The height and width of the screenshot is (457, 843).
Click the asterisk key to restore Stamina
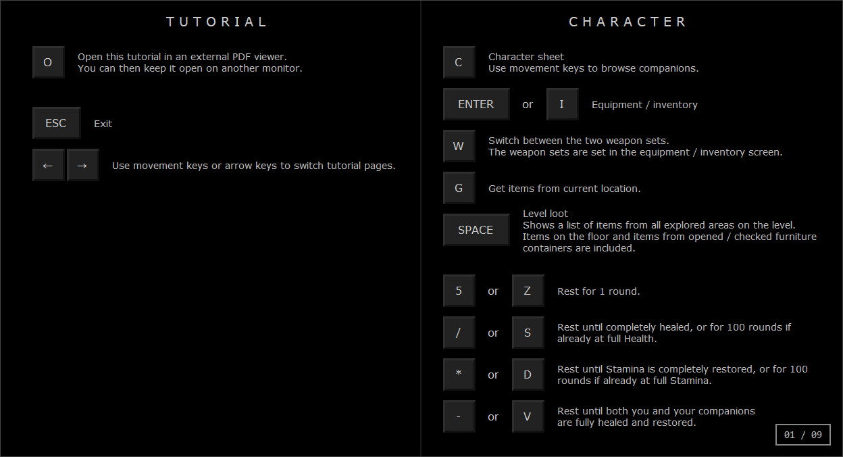(x=459, y=375)
